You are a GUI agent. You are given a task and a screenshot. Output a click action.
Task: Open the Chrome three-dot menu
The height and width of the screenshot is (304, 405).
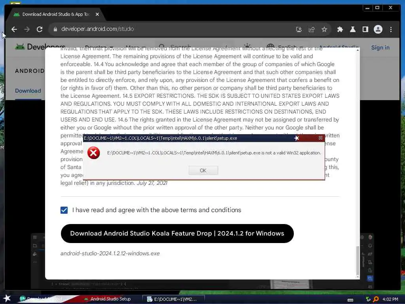point(391,29)
